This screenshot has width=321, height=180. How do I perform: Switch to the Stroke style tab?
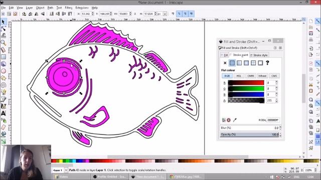pos(259,55)
